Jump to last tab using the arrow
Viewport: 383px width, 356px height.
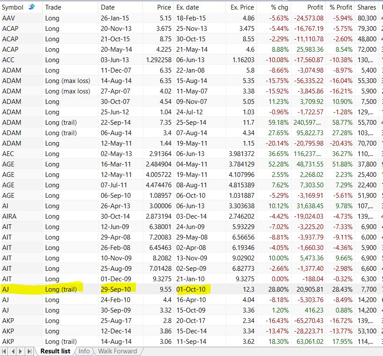click(30, 351)
